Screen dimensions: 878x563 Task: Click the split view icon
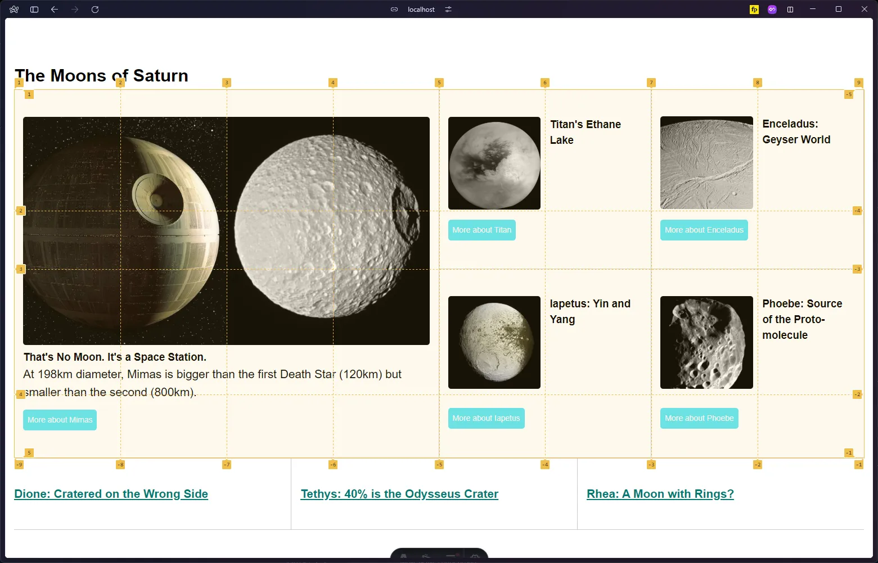coord(790,10)
